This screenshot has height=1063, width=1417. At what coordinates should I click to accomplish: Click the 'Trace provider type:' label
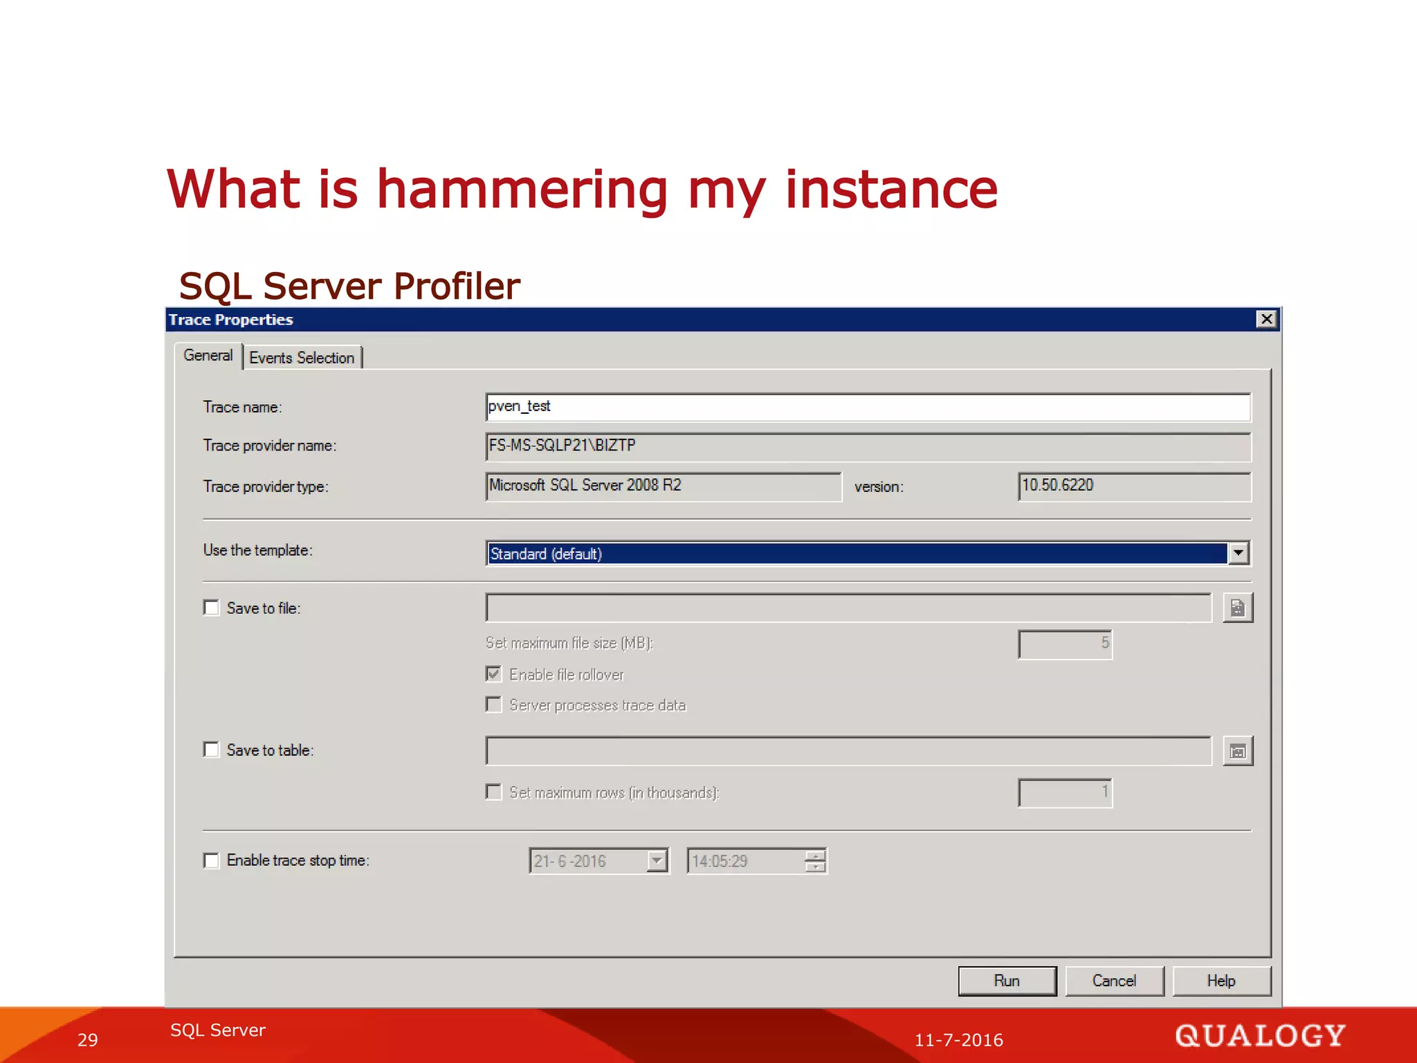click(x=265, y=487)
